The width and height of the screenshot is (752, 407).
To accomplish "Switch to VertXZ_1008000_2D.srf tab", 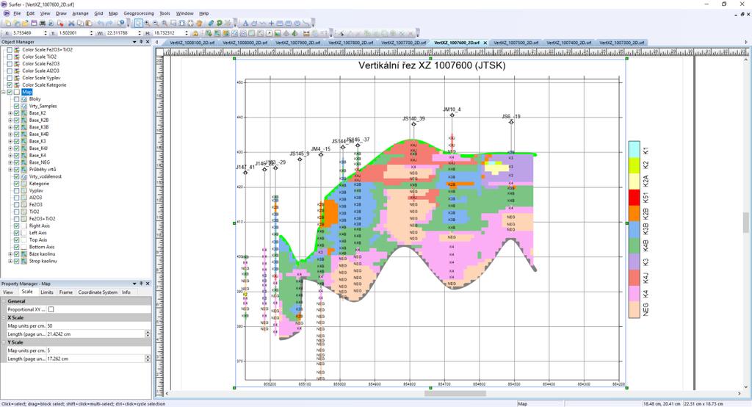I will coord(245,43).
